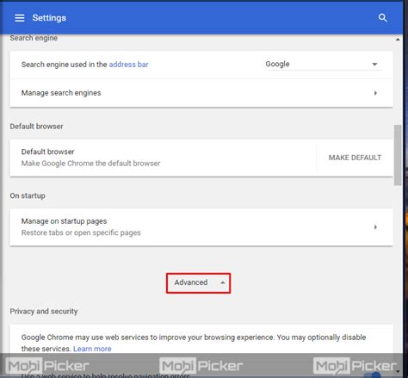Click the Default browser section heading
Screen dimensions: 408x378
pyautogui.click(x=36, y=127)
